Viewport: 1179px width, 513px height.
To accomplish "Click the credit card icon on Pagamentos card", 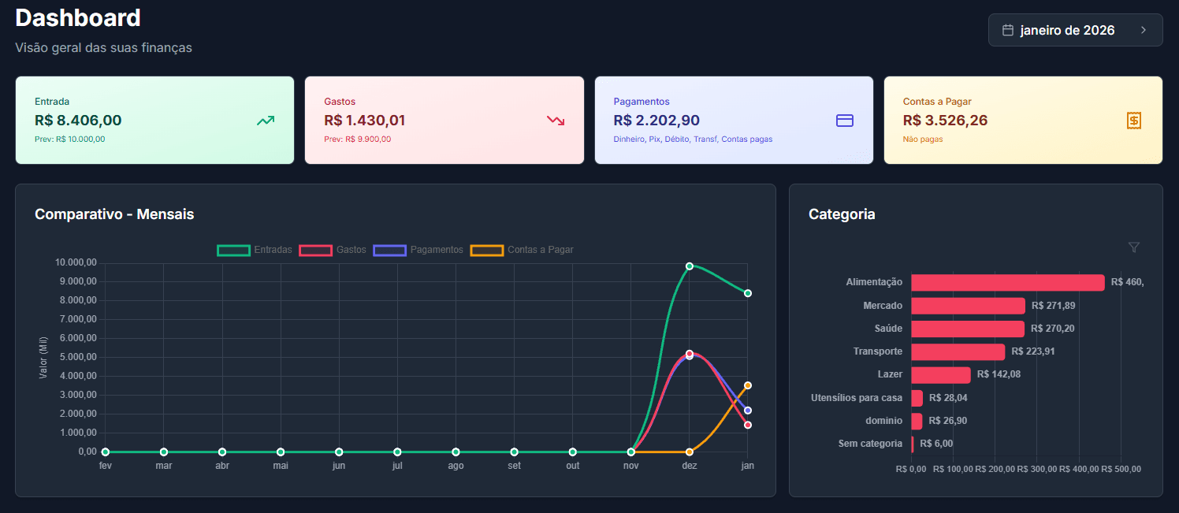I will (845, 121).
